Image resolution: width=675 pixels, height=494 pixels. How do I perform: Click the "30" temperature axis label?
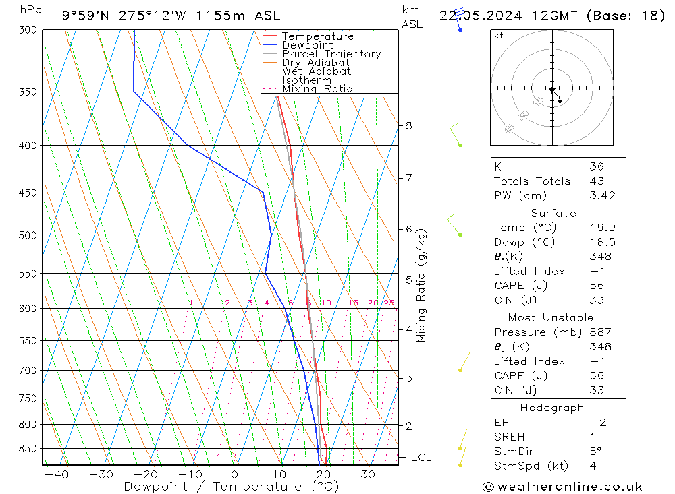click(368, 474)
